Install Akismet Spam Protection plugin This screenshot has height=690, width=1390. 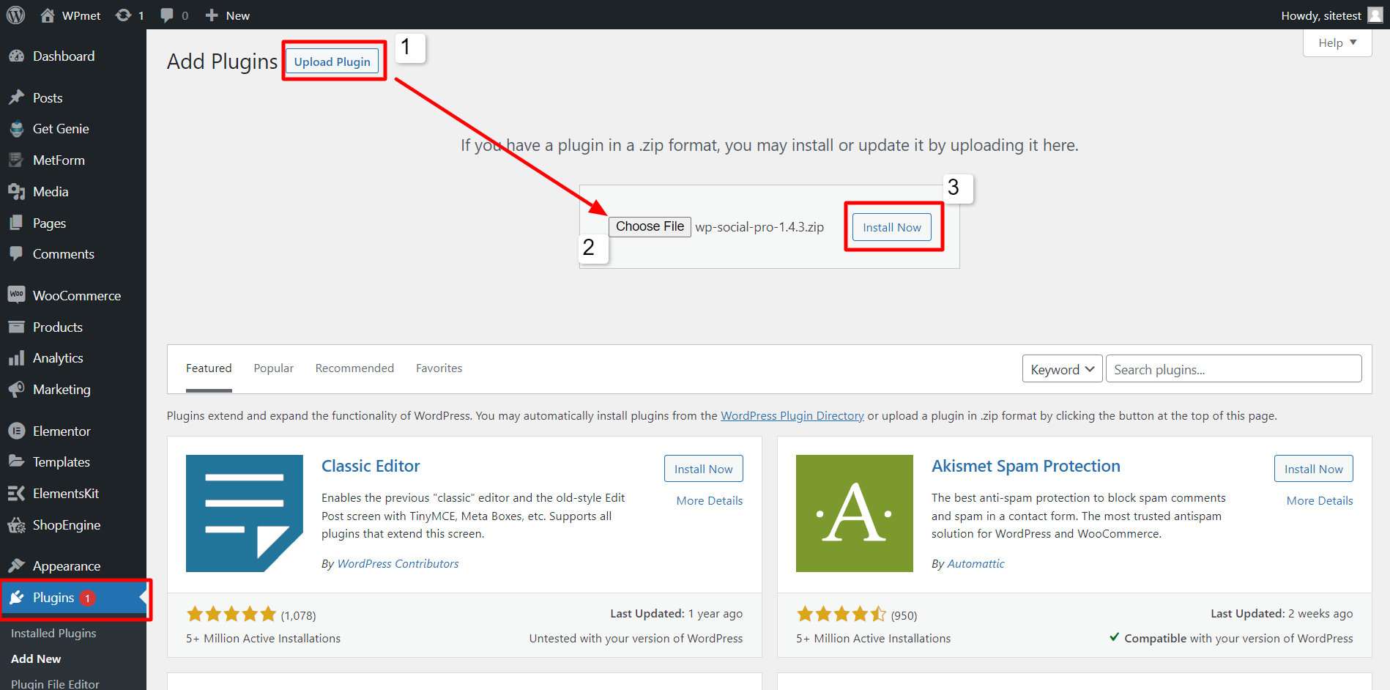tap(1314, 469)
